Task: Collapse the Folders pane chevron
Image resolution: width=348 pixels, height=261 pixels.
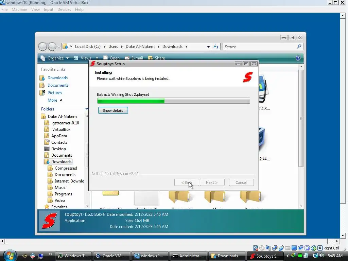Action: coord(87,109)
